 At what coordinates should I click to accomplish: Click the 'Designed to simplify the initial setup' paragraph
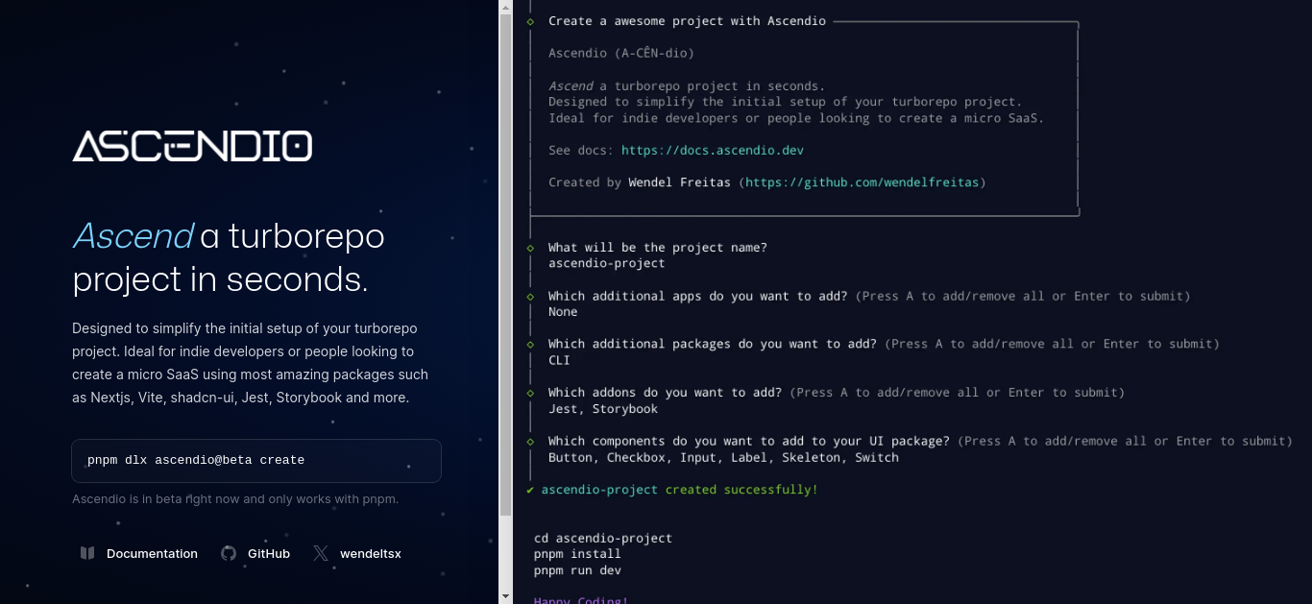point(250,363)
